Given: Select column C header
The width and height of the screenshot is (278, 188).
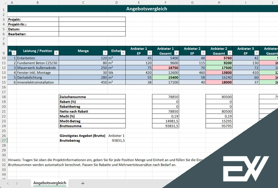Looking at the screenshot, I should (x=83, y=3).
